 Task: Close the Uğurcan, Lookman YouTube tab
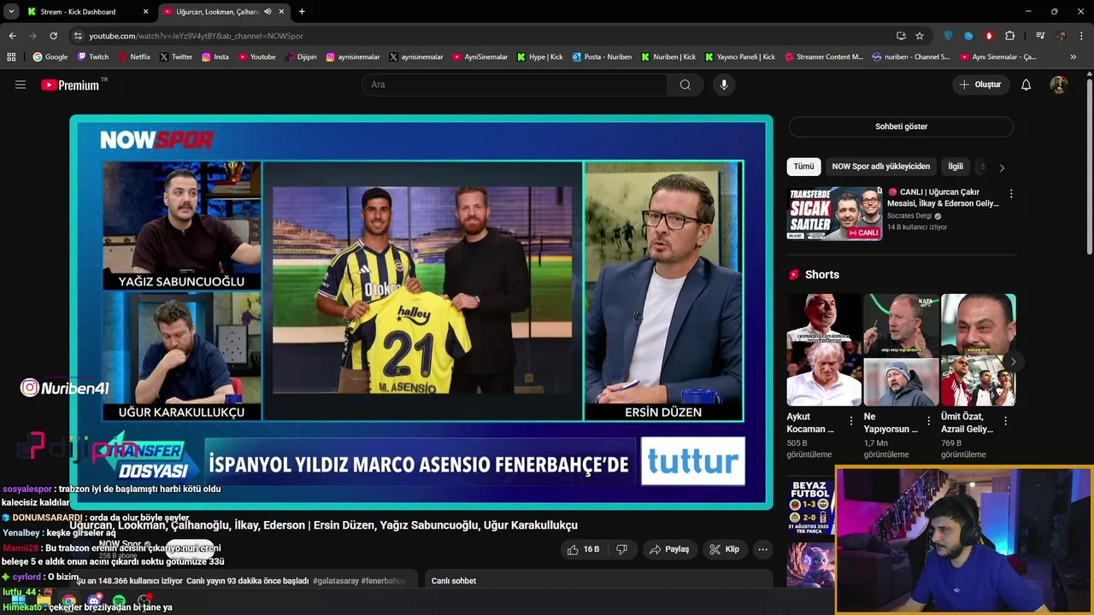tap(281, 12)
